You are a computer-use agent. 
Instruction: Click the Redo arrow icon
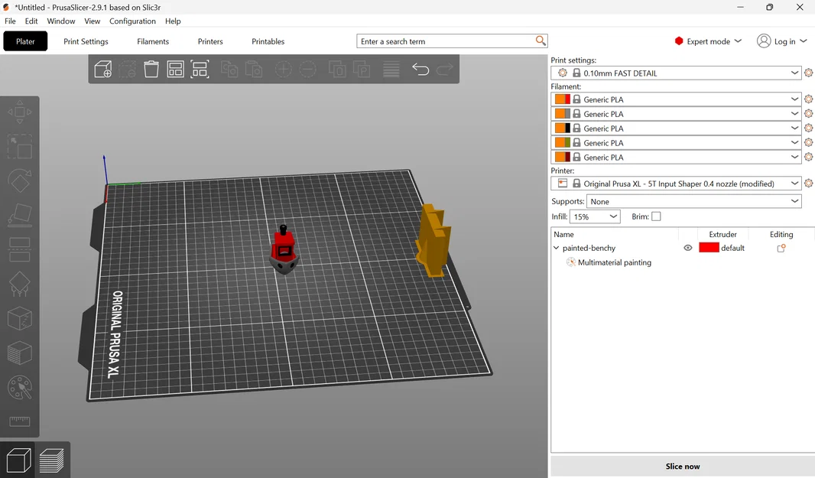click(445, 69)
